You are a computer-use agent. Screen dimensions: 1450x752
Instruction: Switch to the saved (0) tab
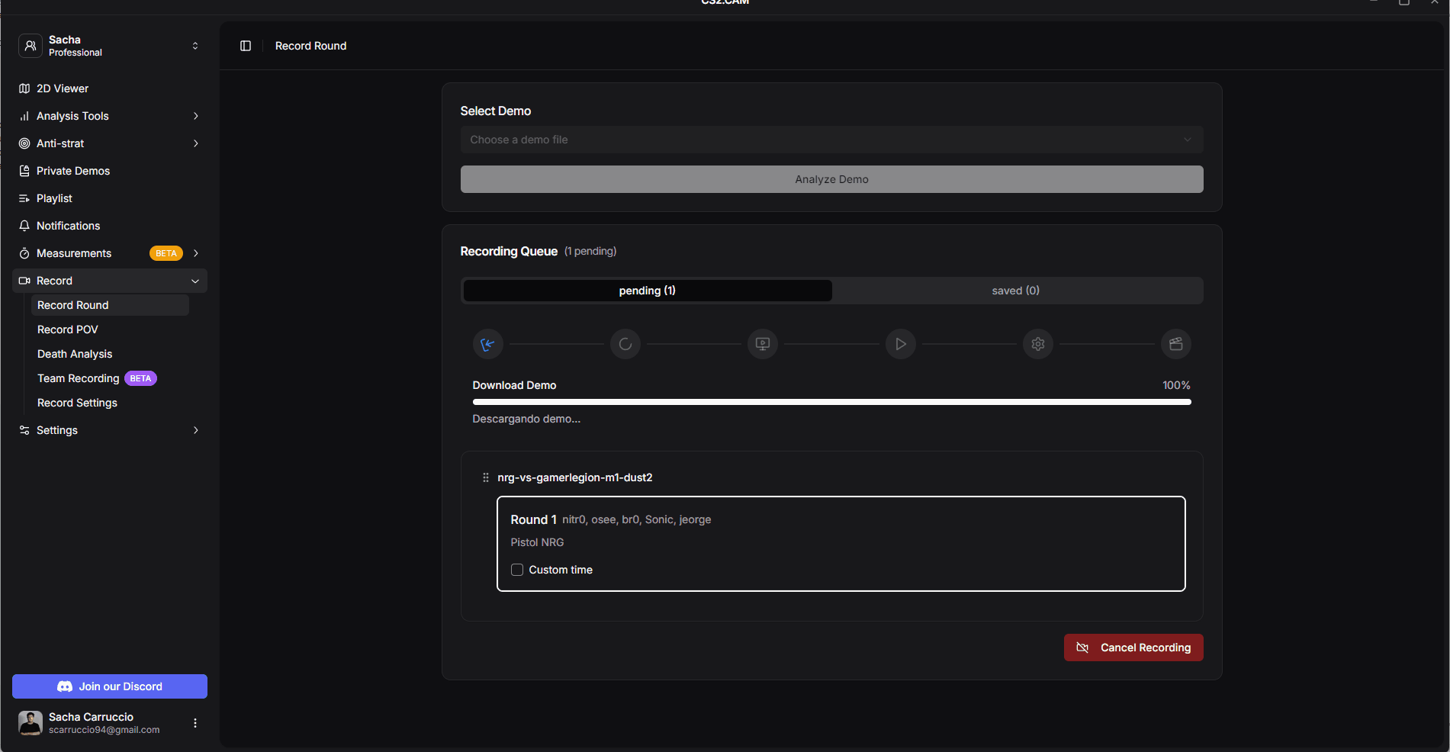1015,291
